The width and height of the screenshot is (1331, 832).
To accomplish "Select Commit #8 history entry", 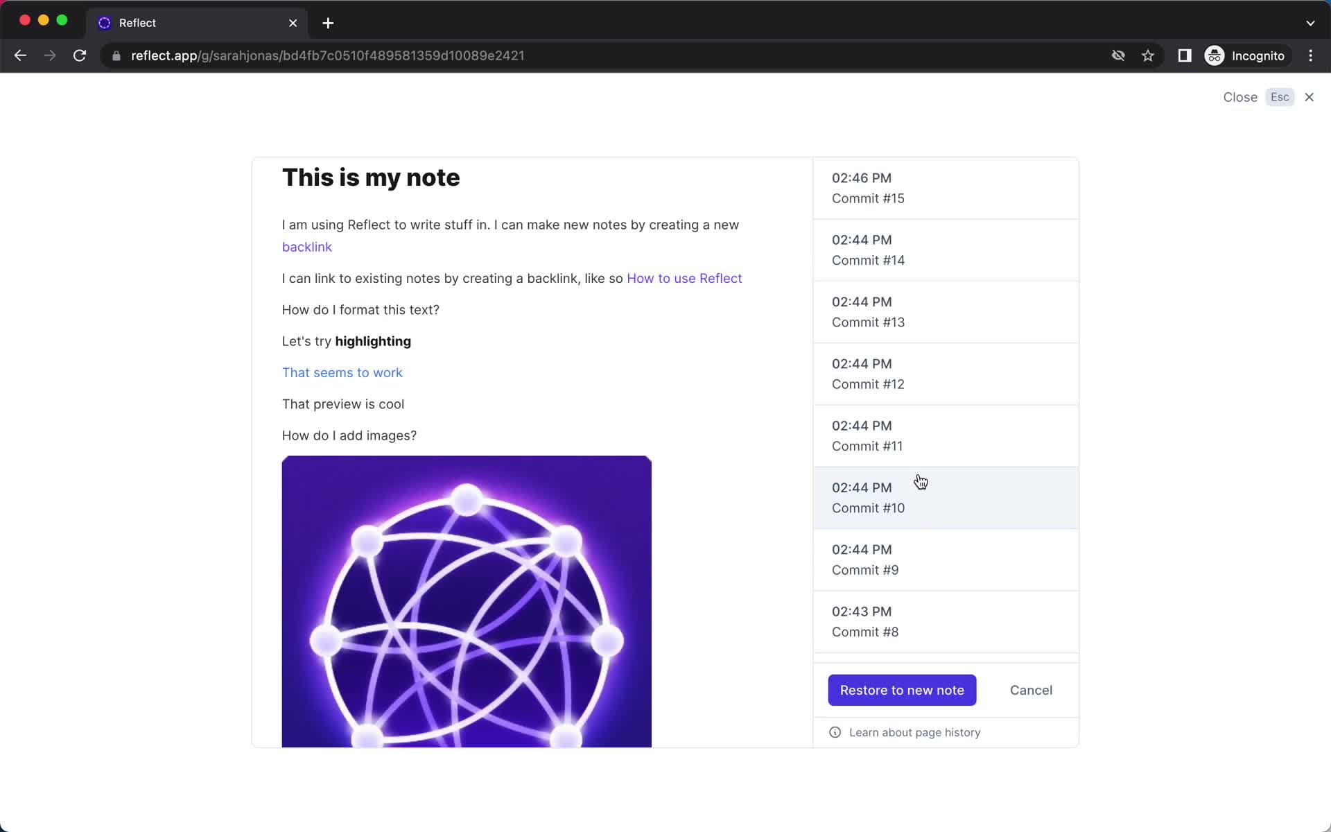I will (x=947, y=621).
